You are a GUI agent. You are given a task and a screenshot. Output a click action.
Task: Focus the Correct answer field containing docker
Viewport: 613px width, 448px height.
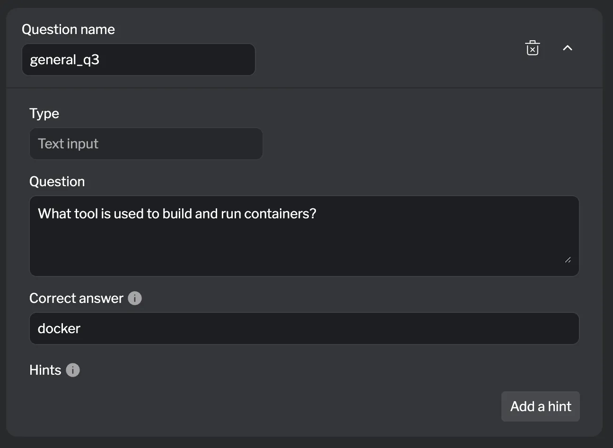(x=304, y=328)
